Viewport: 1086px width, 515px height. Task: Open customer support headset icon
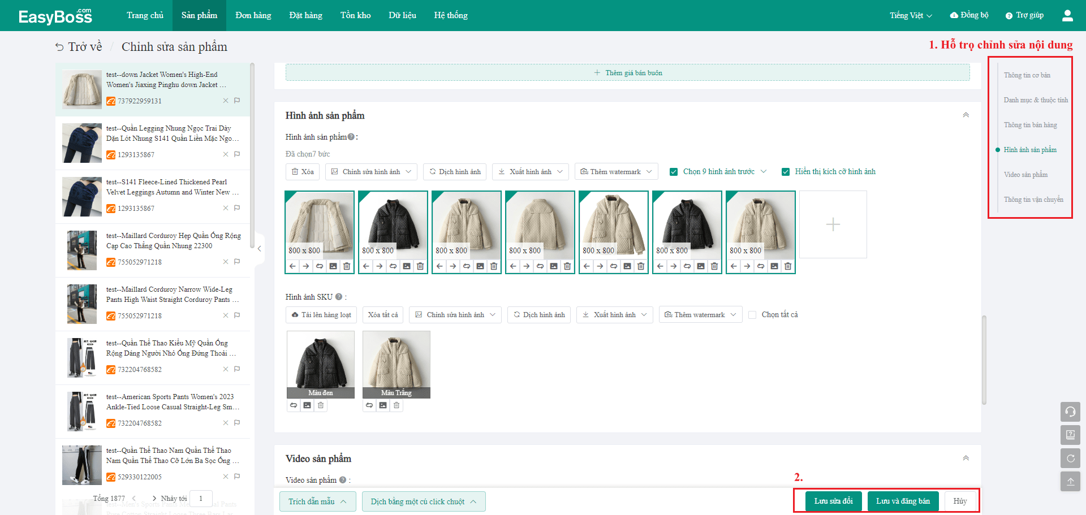(1070, 412)
